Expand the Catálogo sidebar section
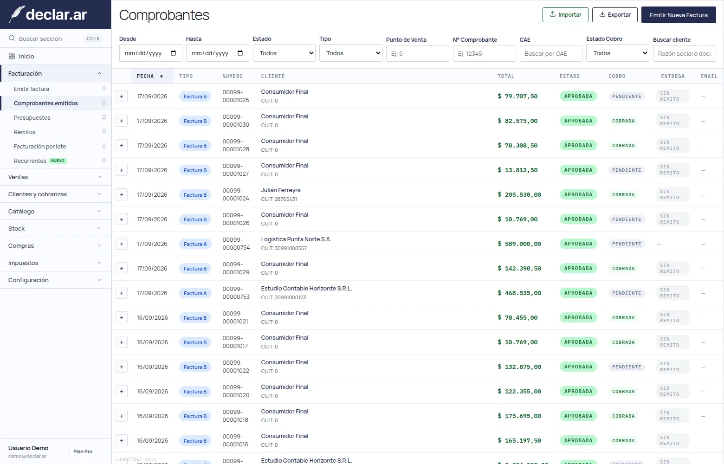This screenshot has width=724, height=464. 56,211
